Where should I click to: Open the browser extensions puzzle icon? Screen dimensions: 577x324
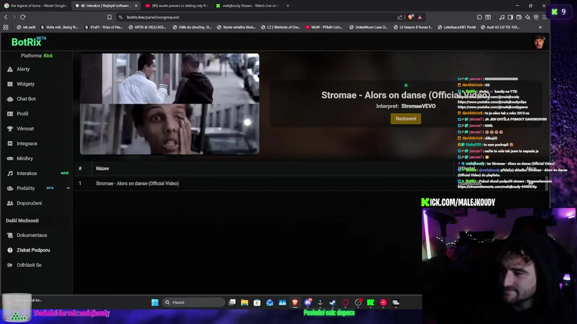480,17
